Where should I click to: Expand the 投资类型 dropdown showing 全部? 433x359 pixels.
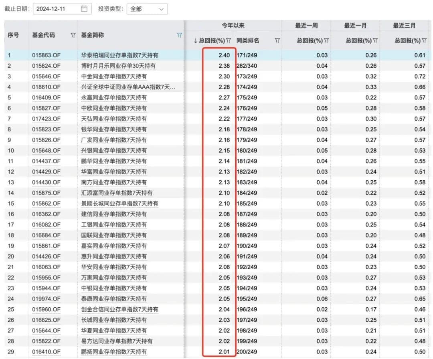[147, 9]
